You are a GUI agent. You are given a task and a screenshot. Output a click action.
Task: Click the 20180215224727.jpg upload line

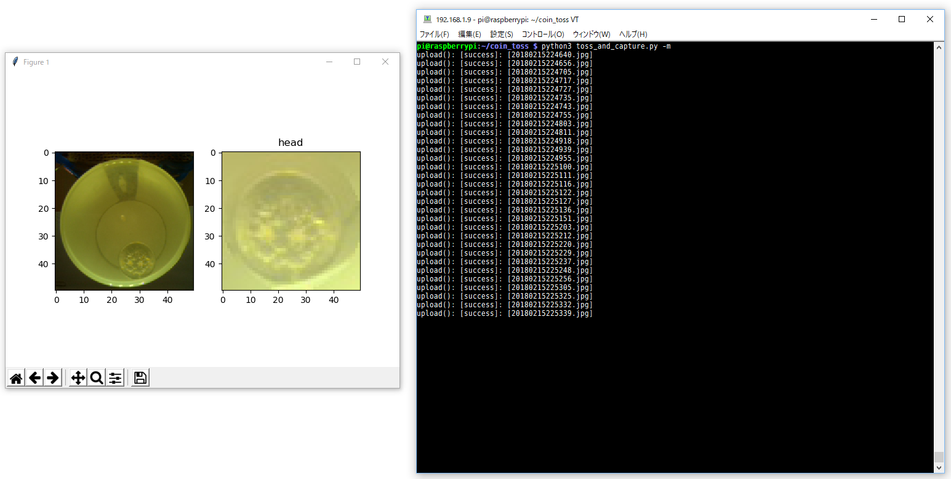505,89
